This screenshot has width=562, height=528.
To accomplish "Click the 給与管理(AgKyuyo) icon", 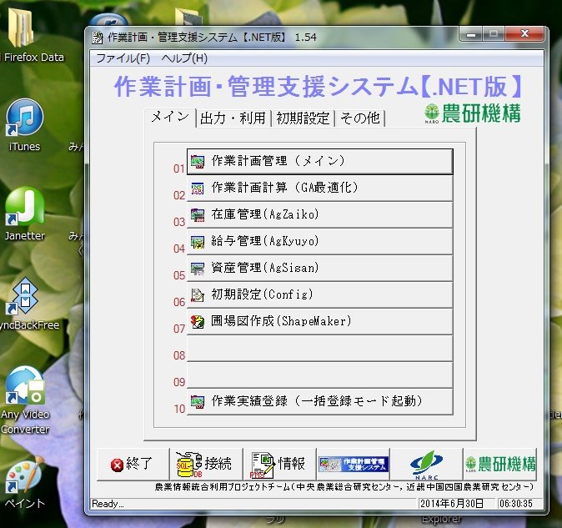I will coord(198,242).
